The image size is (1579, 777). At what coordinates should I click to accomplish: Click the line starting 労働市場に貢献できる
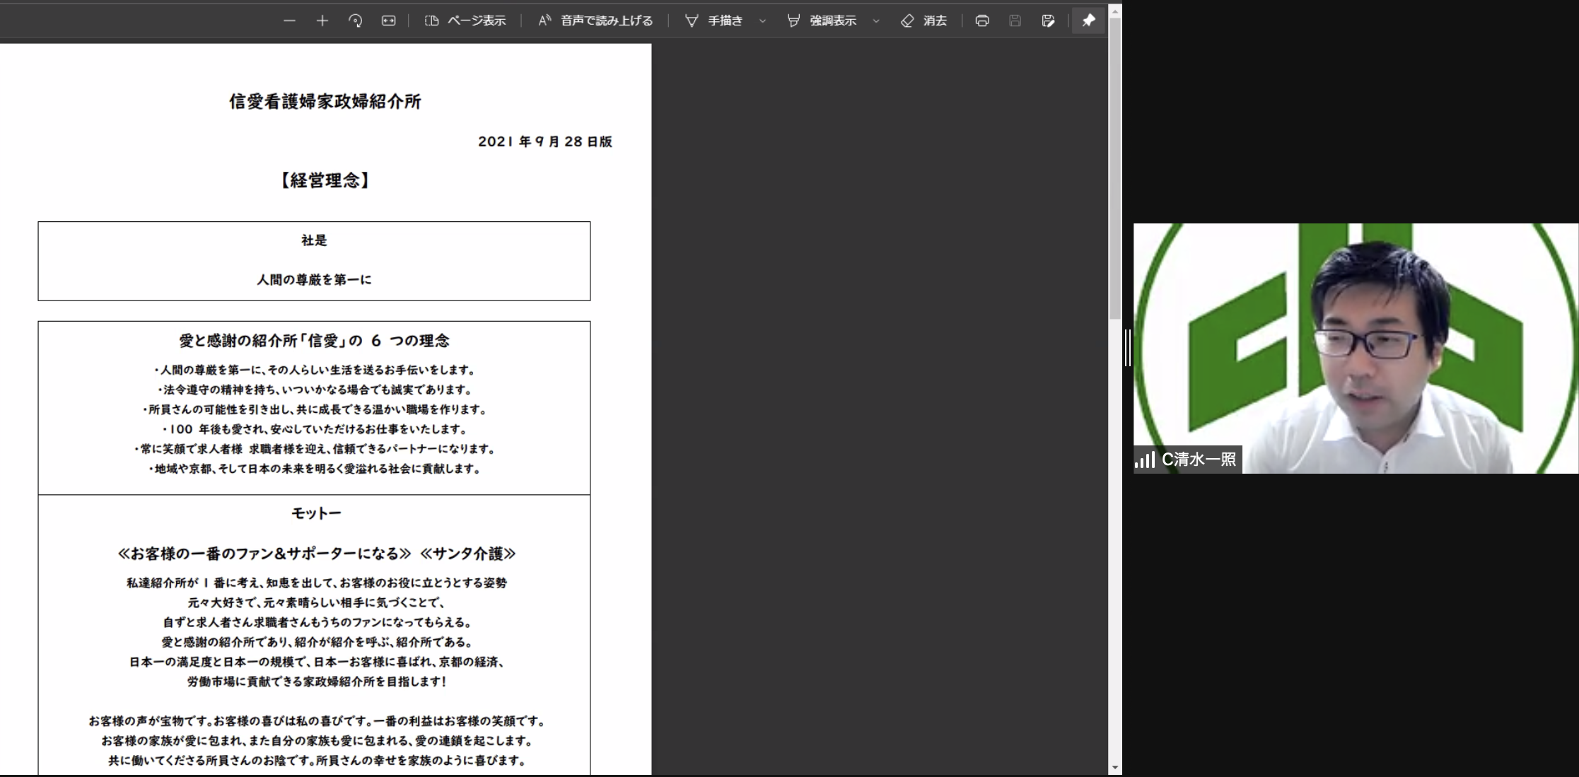317,682
